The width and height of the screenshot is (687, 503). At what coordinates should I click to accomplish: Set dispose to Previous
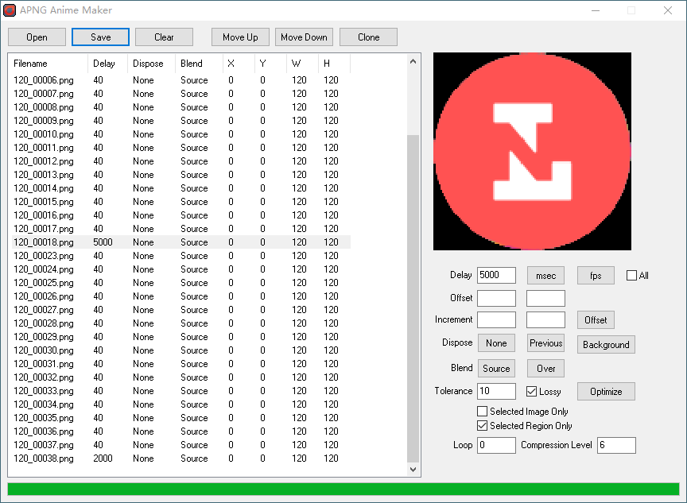(545, 343)
